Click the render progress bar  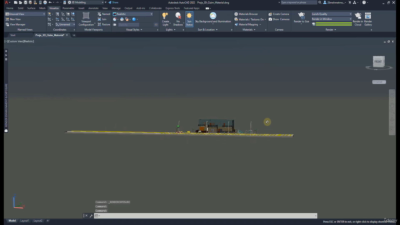pyautogui.click(x=334, y=24)
